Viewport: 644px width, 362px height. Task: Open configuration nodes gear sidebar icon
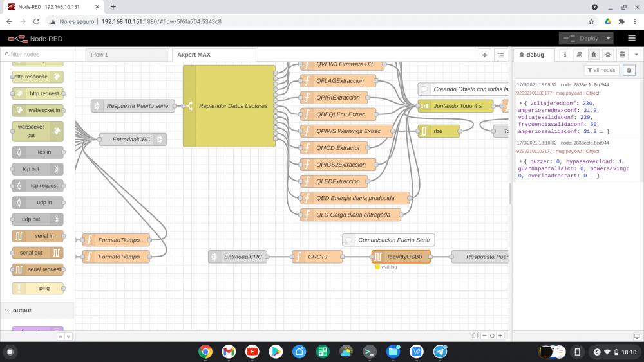608,55
